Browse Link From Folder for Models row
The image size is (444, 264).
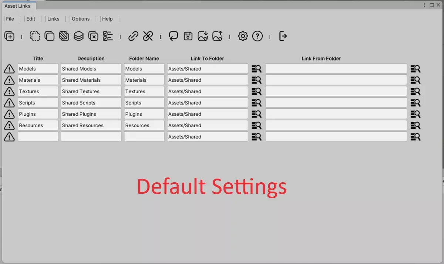point(416,69)
